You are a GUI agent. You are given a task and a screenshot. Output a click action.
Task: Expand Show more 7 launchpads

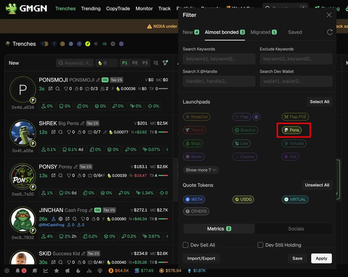pyautogui.click(x=201, y=170)
